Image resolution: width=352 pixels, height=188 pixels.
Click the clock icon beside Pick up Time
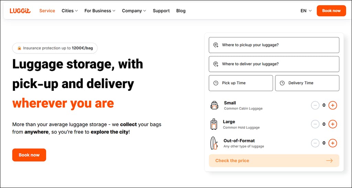tap(216, 83)
